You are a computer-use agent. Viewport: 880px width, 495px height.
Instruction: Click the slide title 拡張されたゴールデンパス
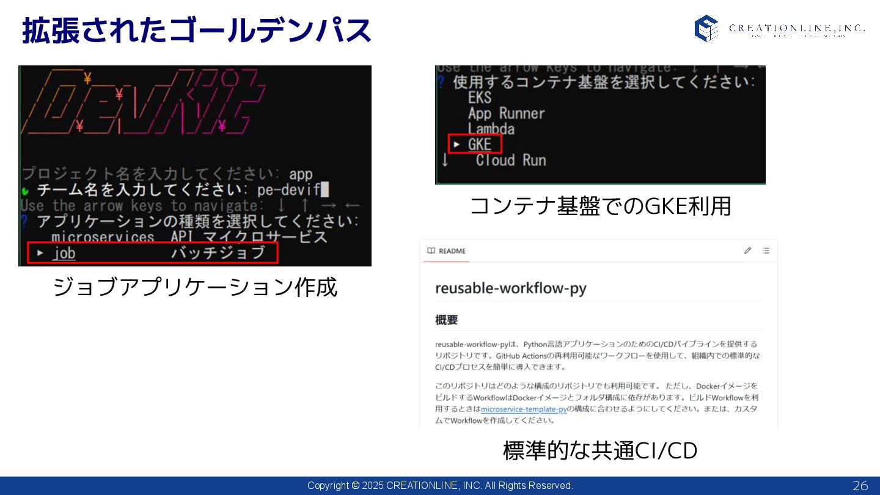(x=197, y=31)
